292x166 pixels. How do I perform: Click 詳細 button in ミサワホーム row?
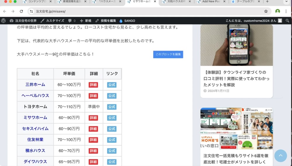click(x=93, y=118)
